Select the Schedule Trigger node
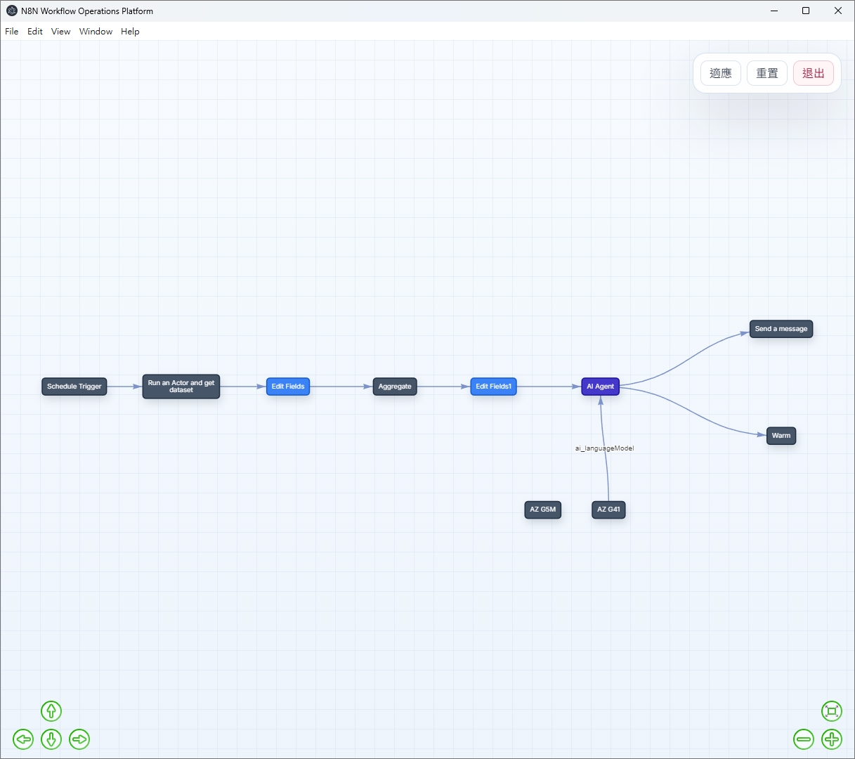 point(74,387)
